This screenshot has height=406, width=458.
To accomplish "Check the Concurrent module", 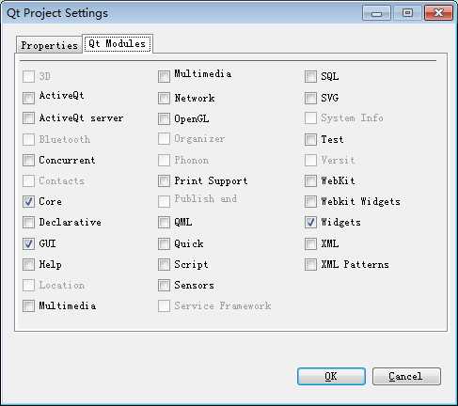I will click(28, 160).
